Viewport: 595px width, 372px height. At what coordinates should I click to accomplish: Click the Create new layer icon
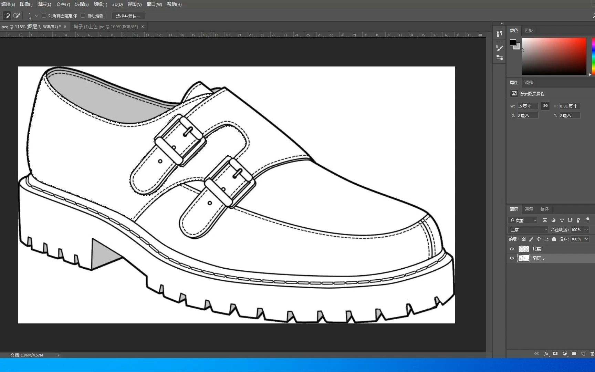coord(583,354)
